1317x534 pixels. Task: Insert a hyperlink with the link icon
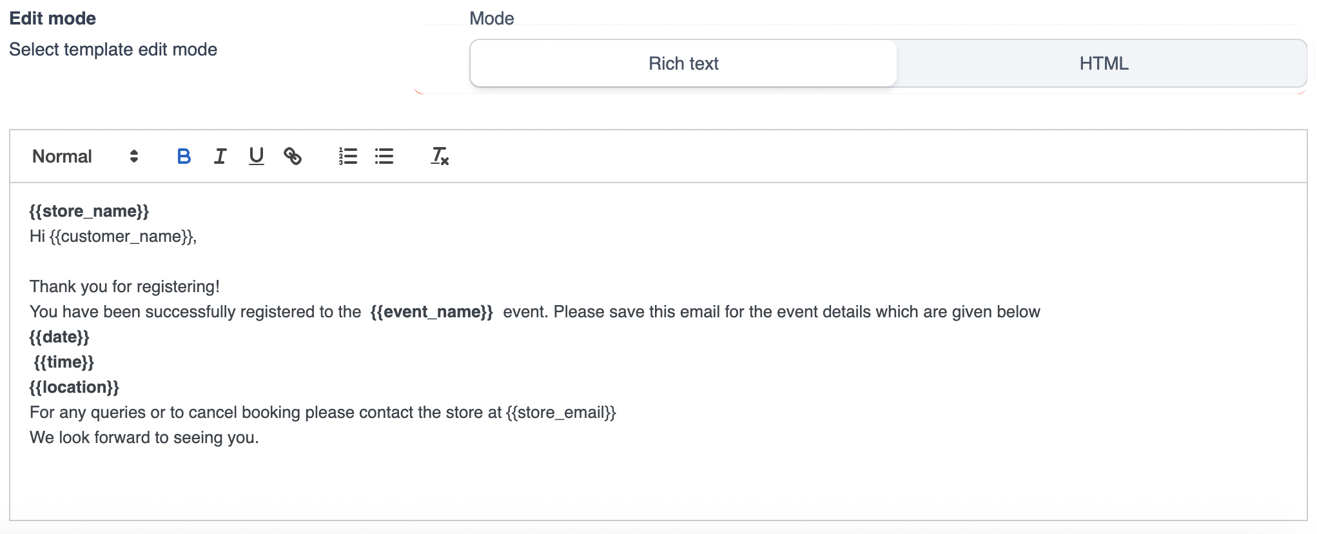tap(293, 156)
